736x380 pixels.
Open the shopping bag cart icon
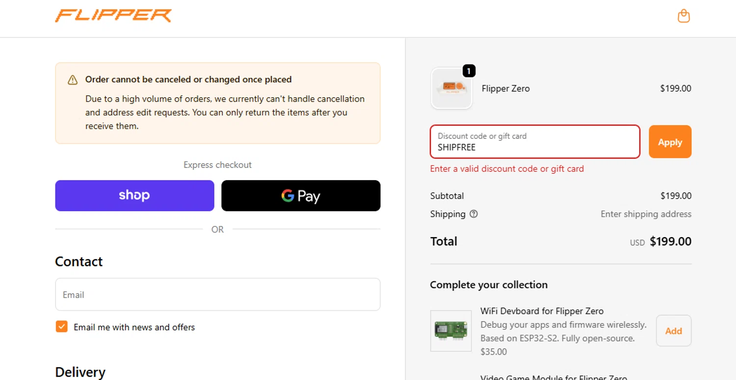click(x=683, y=16)
